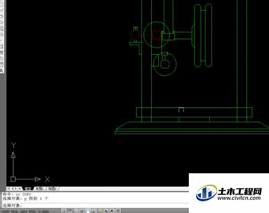Screen dimensions: 269x213
Task: Switch to the Model tab
Action: coord(28,188)
